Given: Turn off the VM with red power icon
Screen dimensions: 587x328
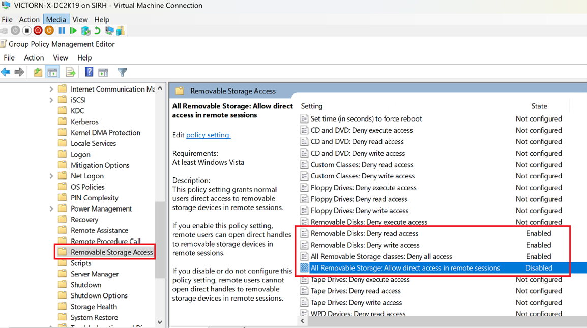Looking at the screenshot, I should pyautogui.click(x=37, y=31).
